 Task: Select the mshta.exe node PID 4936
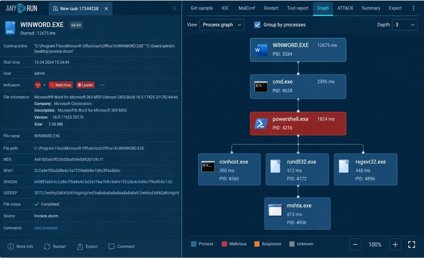pos(297,214)
